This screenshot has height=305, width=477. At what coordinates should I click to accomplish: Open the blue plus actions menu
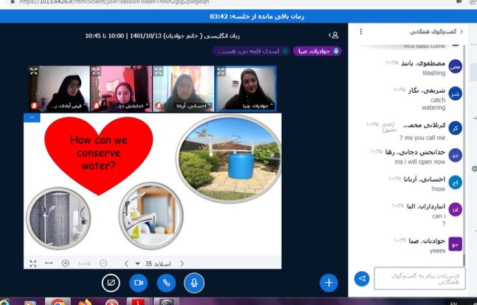point(329,283)
